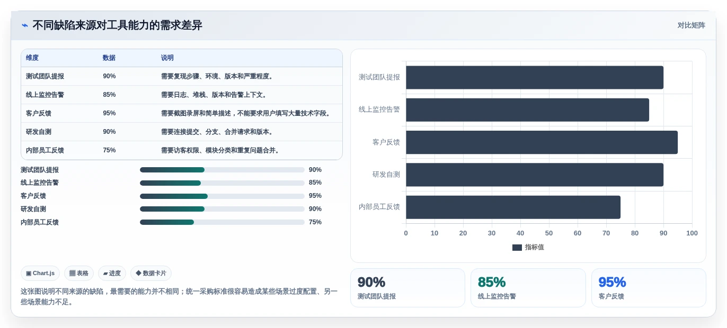Click the 75% value beside 内部员工反馈 progress
The image size is (727, 328).
pos(315,222)
